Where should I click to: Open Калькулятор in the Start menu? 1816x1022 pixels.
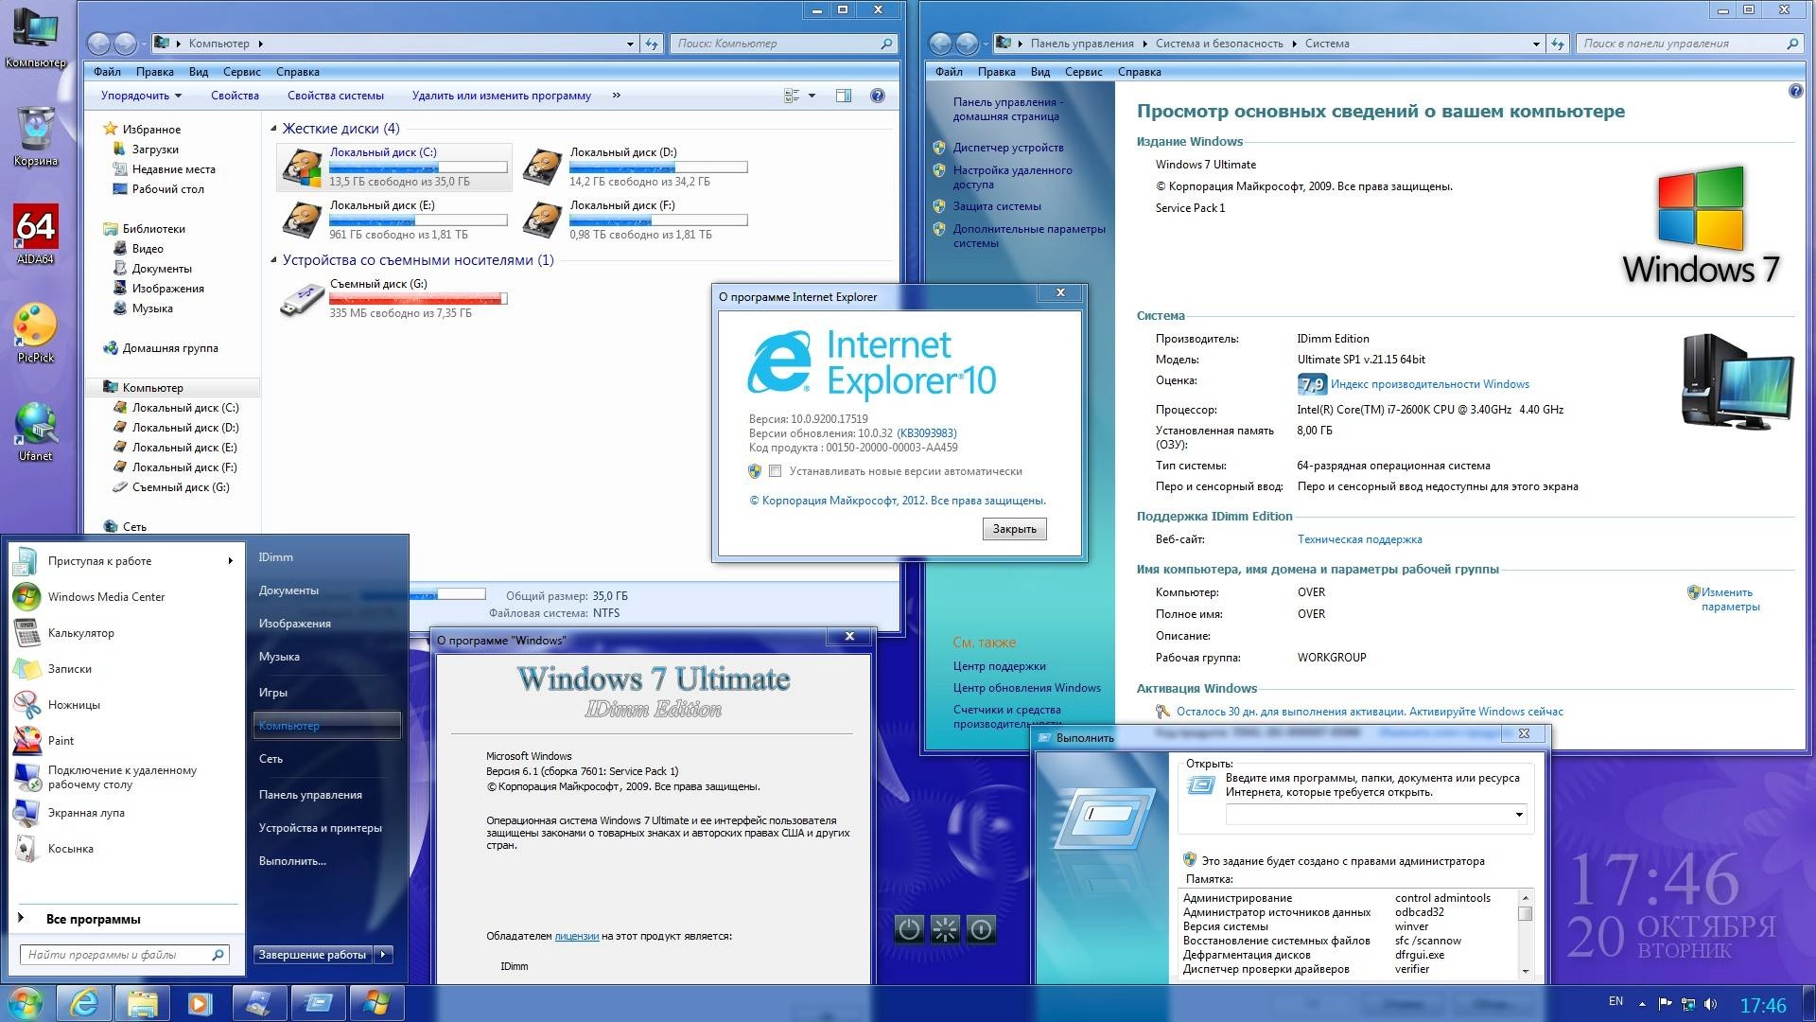[x=80, y=633]
